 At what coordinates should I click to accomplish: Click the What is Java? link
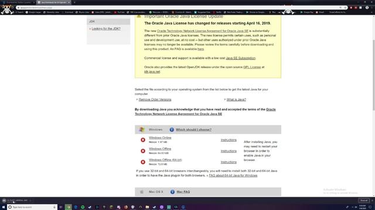(236, 100)
